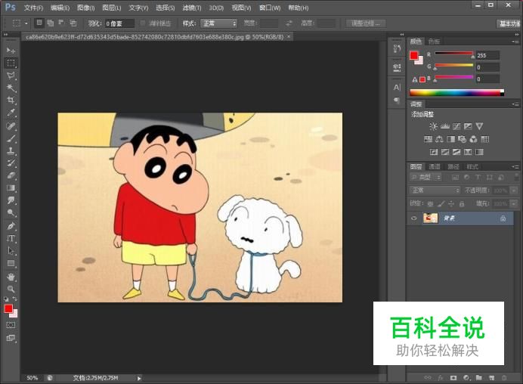This screenshot has height=384, width=523.
Task: Add a Channel Mixer adjustment
Action: [x=473, y=139]
